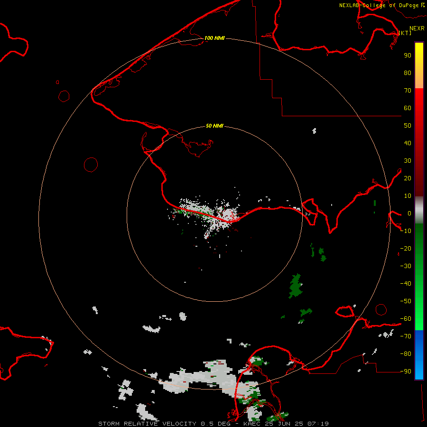427x427 pixels.
Task: Click the NEXR label above the scale
Action: [417, 28]
